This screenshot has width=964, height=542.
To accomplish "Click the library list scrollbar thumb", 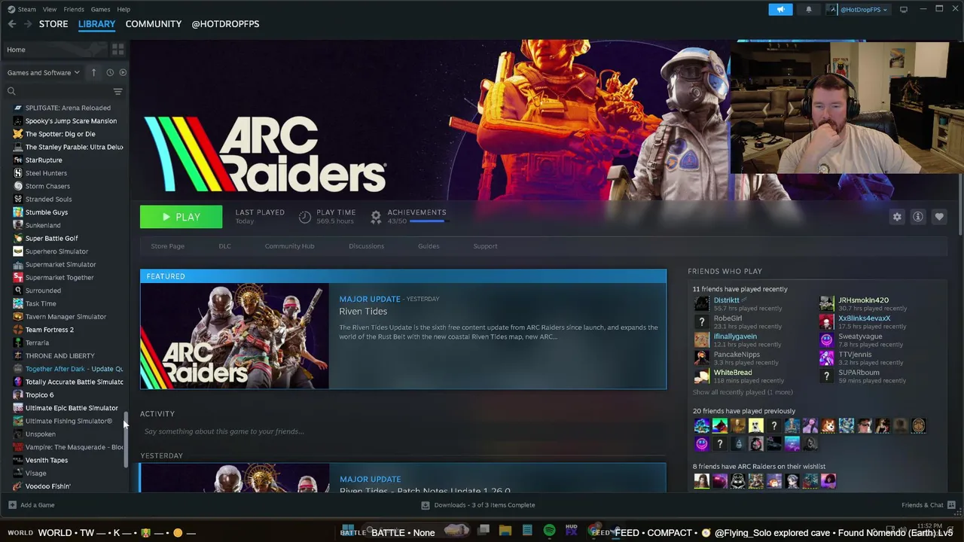I will pyautogui.click(x=126, y=440).
